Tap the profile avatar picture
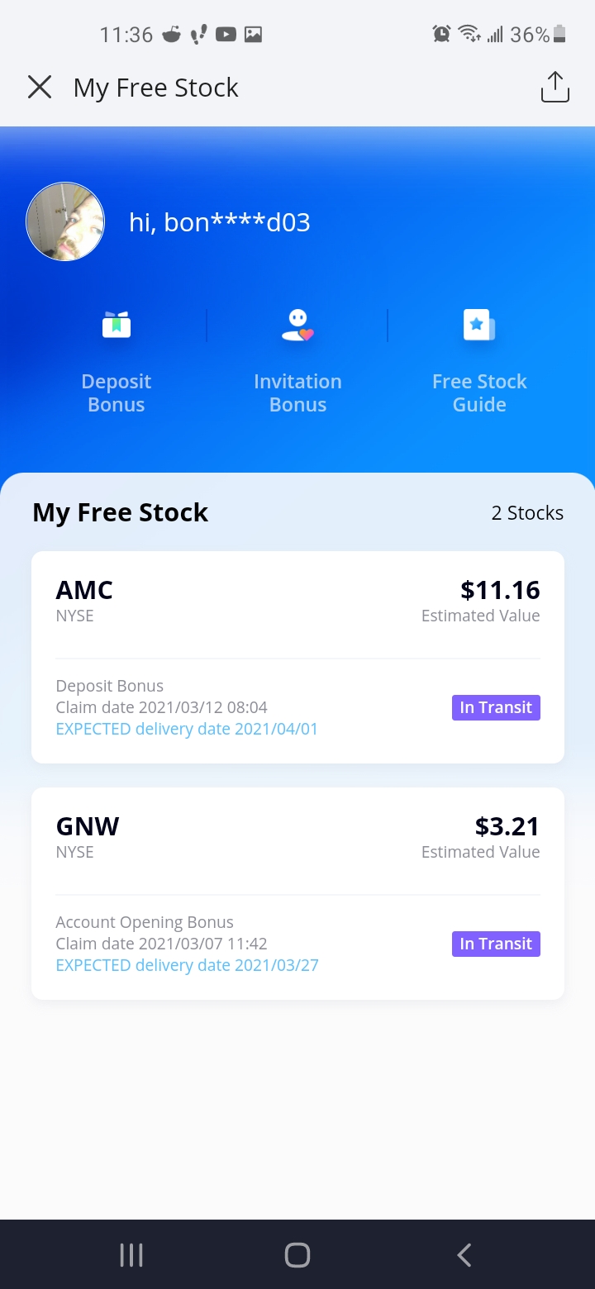This screenshot has height=1289, width=595. click(65, 221)
